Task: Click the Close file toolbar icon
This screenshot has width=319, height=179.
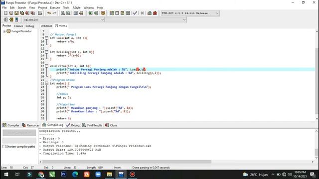Action: coord(27,13)
